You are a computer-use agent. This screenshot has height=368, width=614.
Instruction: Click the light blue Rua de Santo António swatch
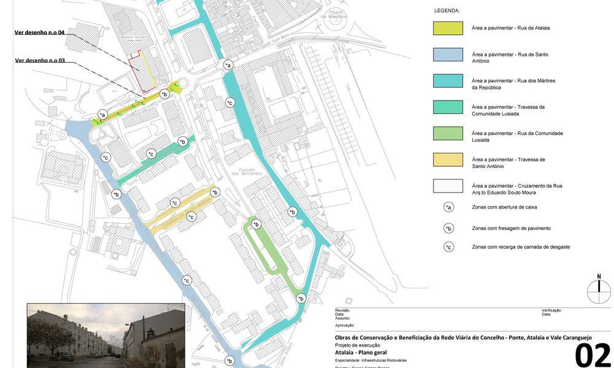click(x=448, y=55)
